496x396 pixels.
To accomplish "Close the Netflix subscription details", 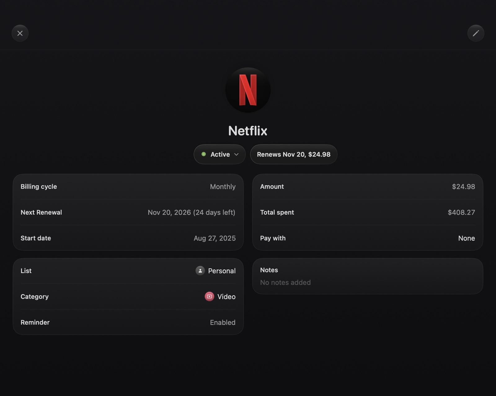I will (x=20, y=33).
